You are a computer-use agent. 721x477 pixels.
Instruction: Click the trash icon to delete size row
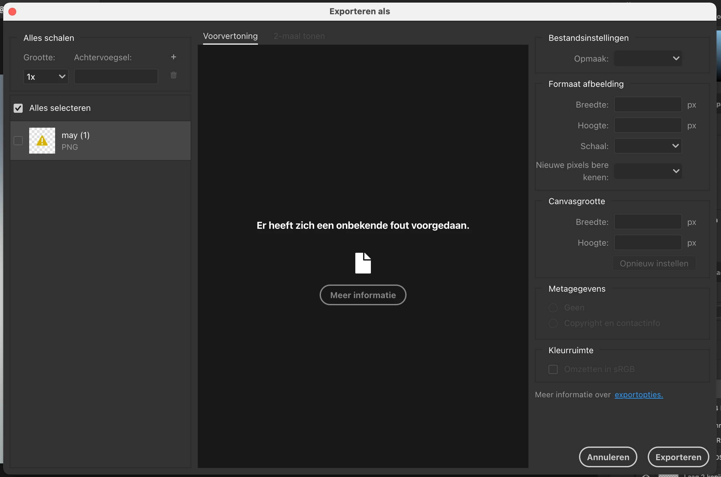coord(173,75)
